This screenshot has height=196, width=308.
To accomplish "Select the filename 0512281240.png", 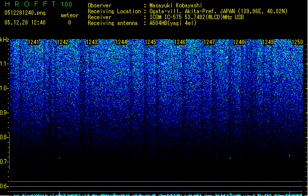I will point(25,13).
